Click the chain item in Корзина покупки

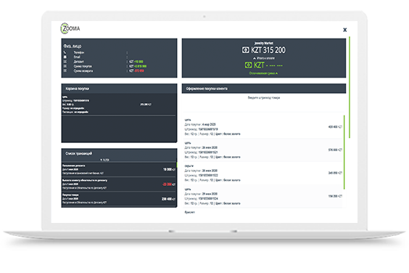tap(119, 105)
